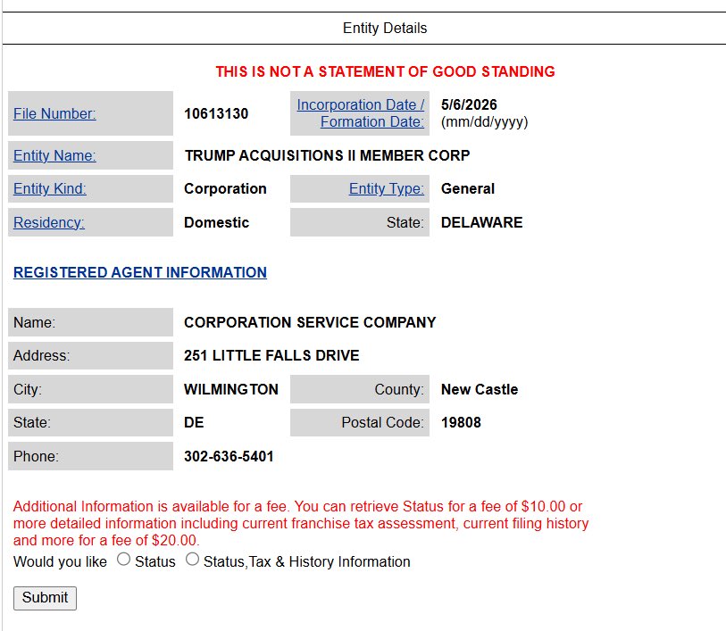
Task: Open the Entity Type link
Action: tap(387, 188)
